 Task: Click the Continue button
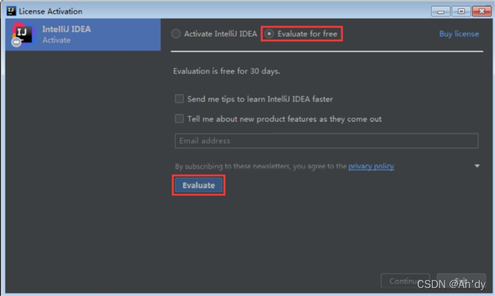coord(405,281)
